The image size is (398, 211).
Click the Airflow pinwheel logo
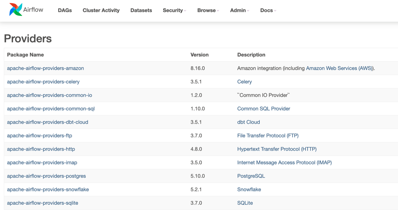15,9
